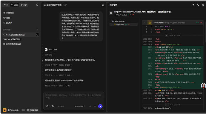Switch to the Design tab
This screenshot has width=206, height=114.
tap(24, 5)
